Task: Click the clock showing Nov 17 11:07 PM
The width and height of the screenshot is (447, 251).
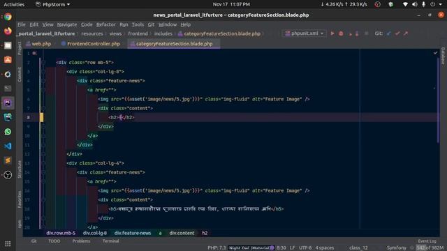Action: pos(231,4)
